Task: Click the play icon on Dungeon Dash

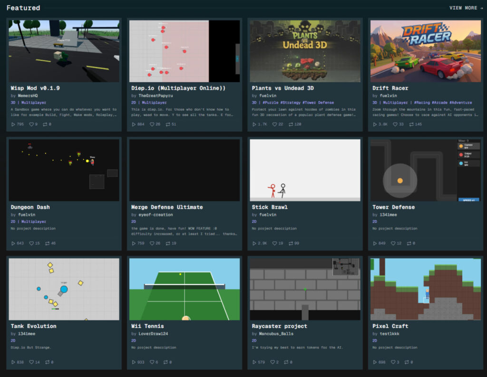Action: [13, 244]
